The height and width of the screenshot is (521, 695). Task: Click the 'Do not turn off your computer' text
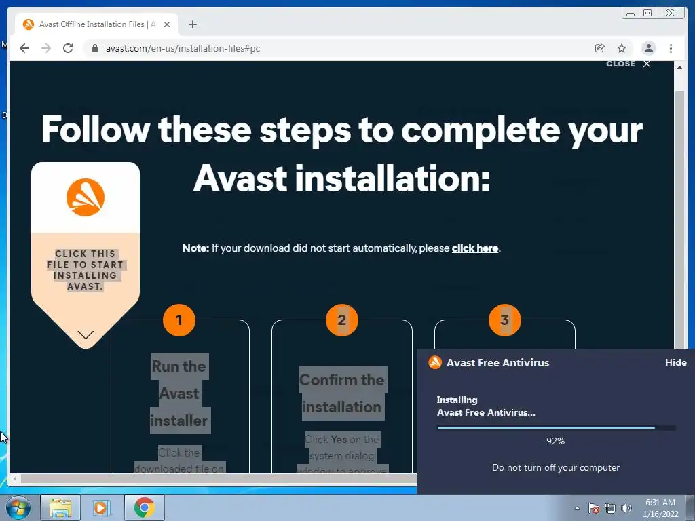[556, 467]
